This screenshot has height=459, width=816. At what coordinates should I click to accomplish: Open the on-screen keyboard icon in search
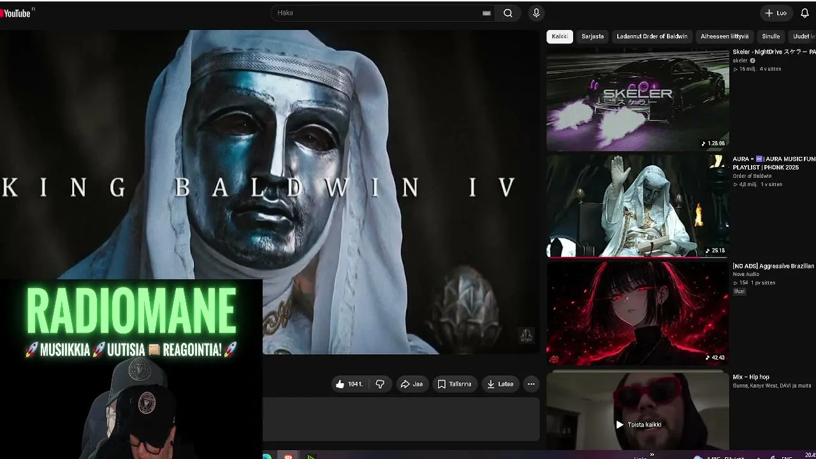(x=486, y=13)
